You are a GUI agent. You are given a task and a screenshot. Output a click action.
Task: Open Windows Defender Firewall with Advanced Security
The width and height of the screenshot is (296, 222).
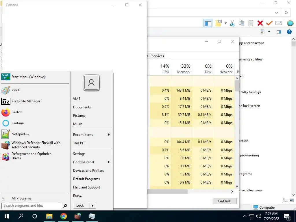pos(35,145)
